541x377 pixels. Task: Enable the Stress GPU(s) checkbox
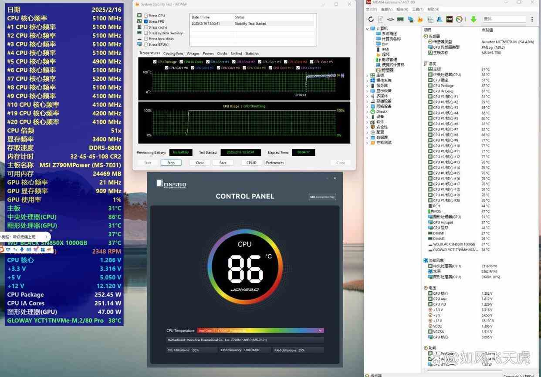click(x=146, y=44)
